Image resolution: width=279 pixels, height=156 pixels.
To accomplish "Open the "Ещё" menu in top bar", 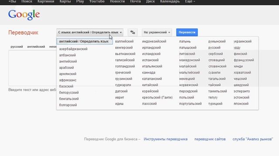I will pyautogui.click(x=190, y=2).
